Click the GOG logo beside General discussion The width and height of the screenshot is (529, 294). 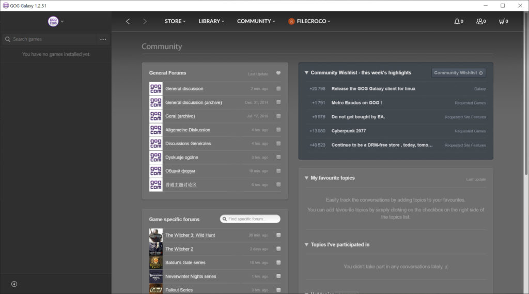point(155,88)
